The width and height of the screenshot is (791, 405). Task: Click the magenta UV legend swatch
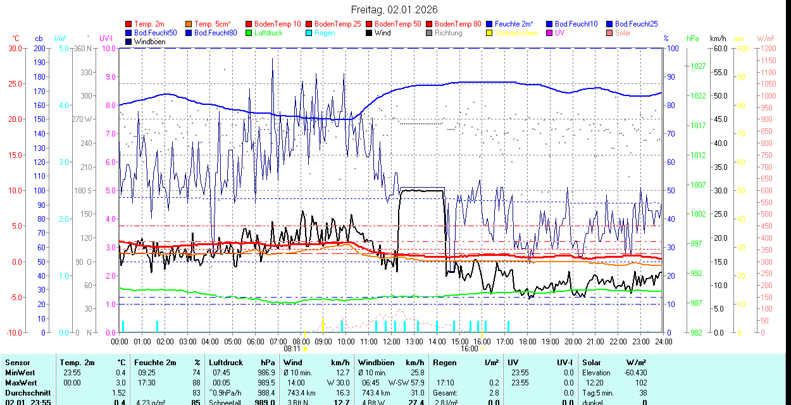tap(550, 33)
